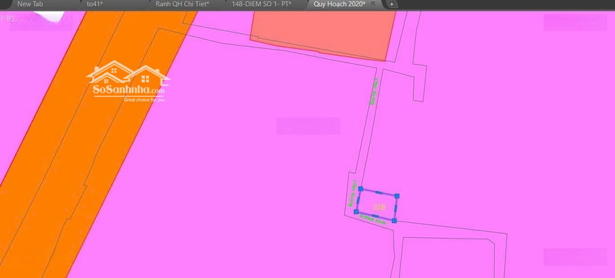This screenshot has height=278, width=615.
Task: Select green road label below parcel 318
Action: coord(372,219)
